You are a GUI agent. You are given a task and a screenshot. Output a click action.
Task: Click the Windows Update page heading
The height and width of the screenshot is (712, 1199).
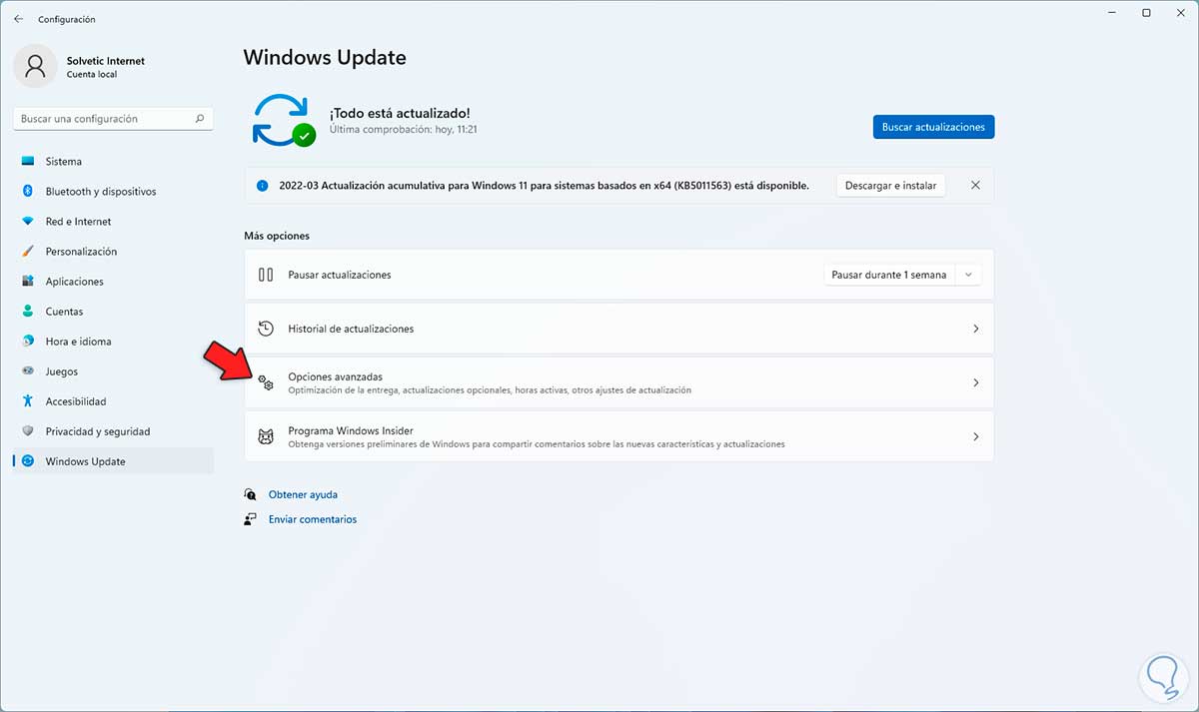click(x=325, y=58)
